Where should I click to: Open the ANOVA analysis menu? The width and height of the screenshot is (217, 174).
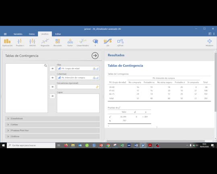tap(33, 43)
